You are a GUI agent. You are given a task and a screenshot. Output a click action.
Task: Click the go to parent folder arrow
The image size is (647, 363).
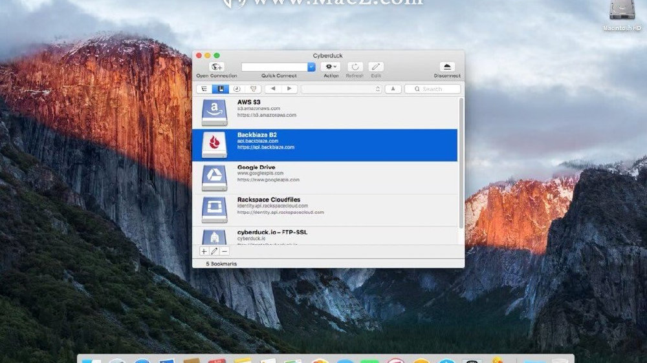pyautogui.click(x=393, y=89)
